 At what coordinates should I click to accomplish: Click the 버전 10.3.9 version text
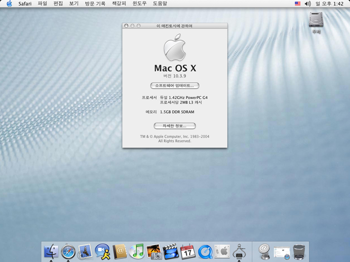174,76
